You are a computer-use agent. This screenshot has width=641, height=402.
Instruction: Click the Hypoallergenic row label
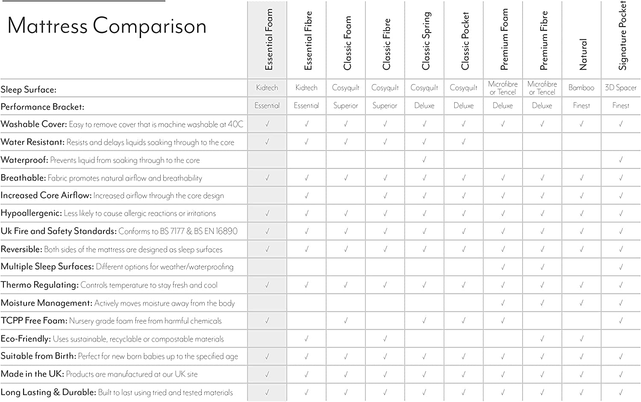pyautogui.click(x=31, y=213)
